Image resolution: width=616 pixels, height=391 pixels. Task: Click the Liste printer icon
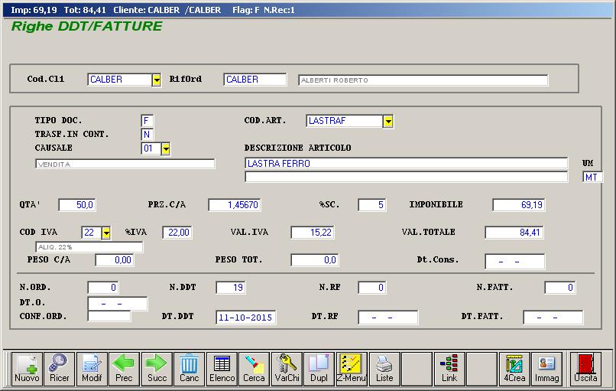[384, 369]
